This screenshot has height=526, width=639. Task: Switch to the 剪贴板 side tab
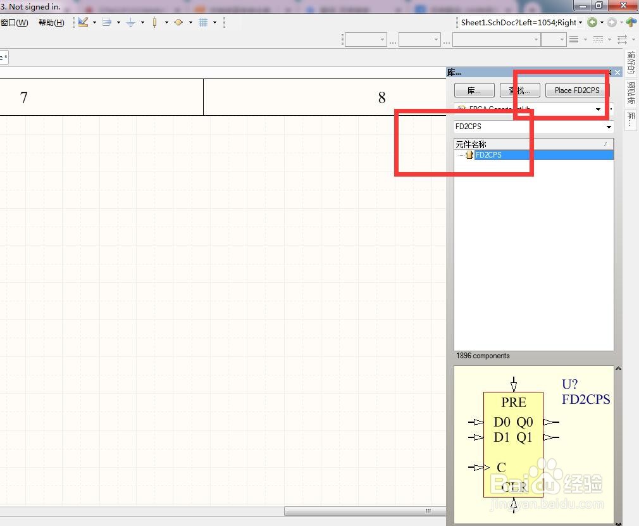(631, 93)
